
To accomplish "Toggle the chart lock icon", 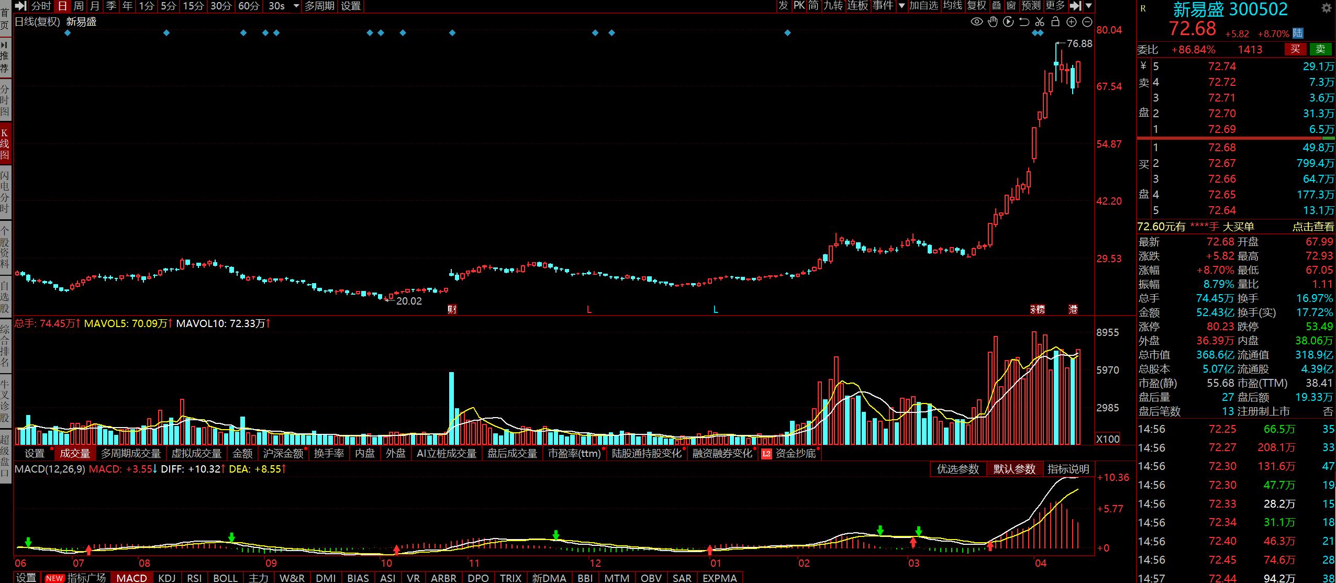I will point(1055,22).
